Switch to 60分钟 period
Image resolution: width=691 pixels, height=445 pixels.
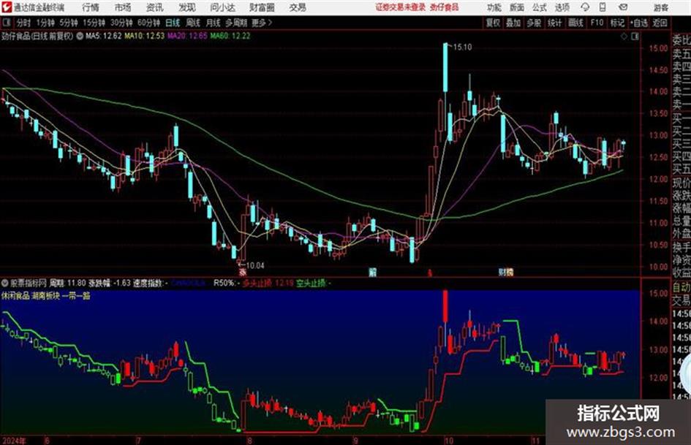point(149,23)
